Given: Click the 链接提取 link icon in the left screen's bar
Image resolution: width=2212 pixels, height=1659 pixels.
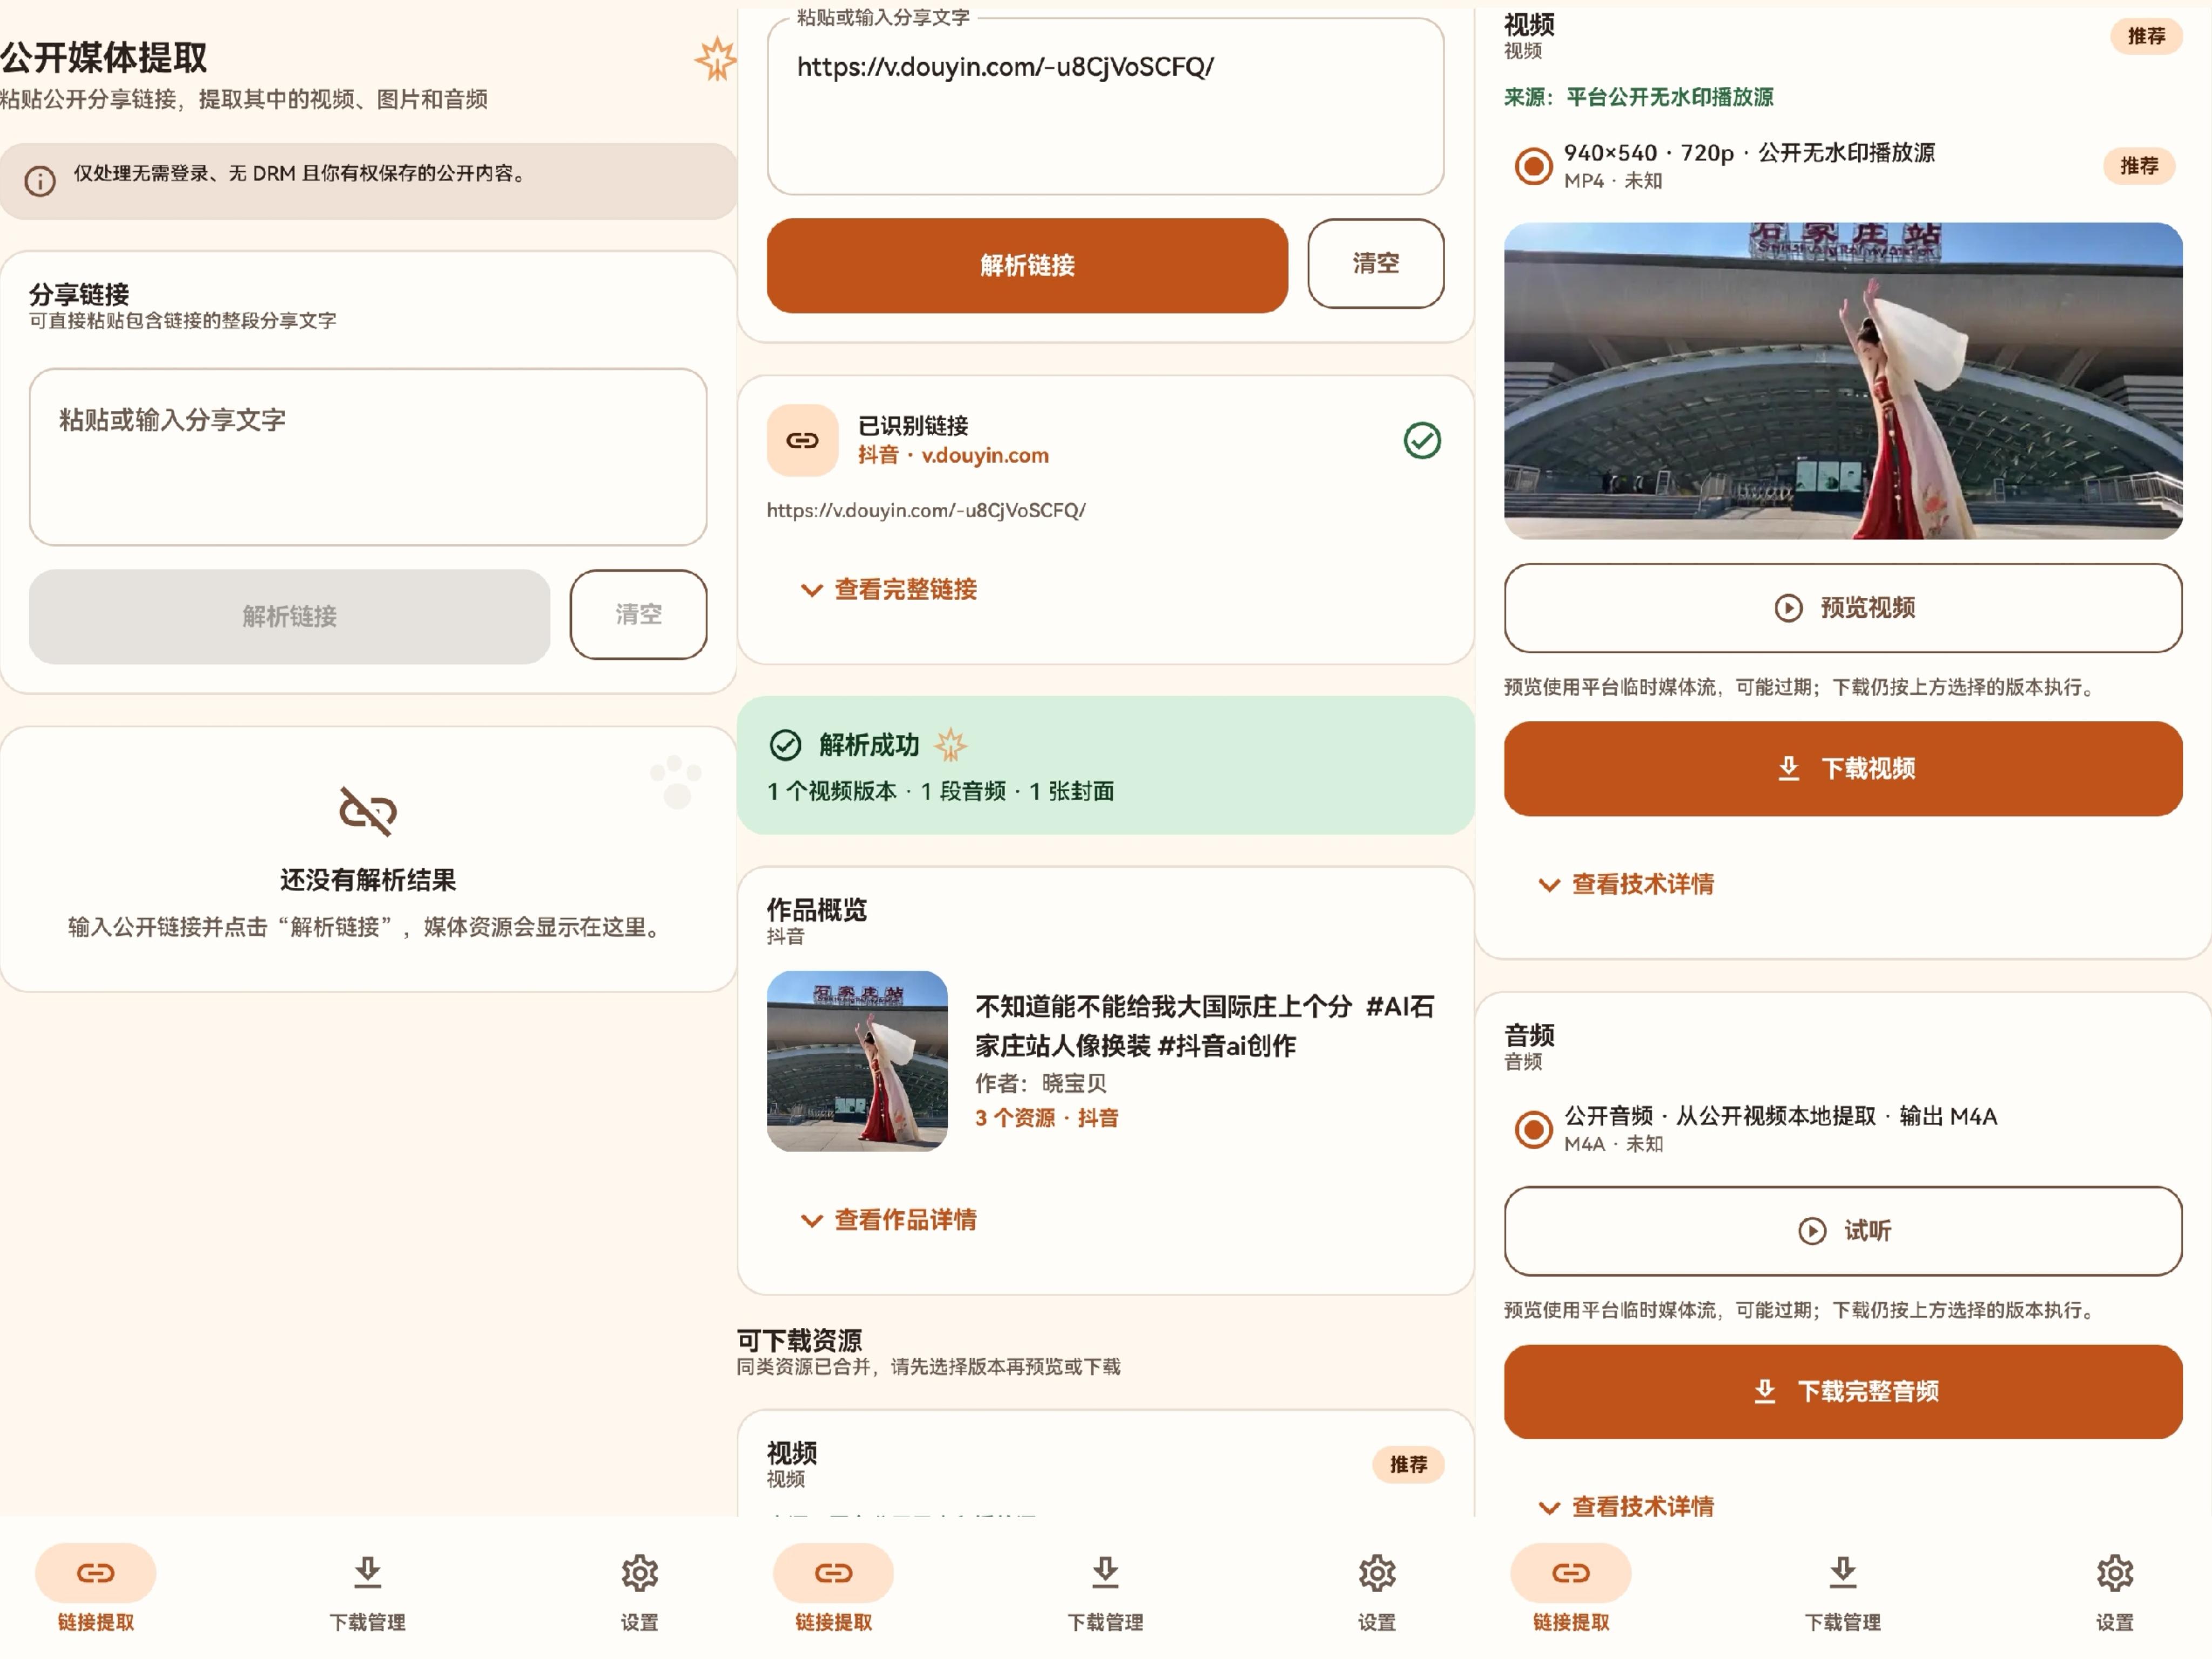Looking at the screenshot, I should coord(96,1573).
